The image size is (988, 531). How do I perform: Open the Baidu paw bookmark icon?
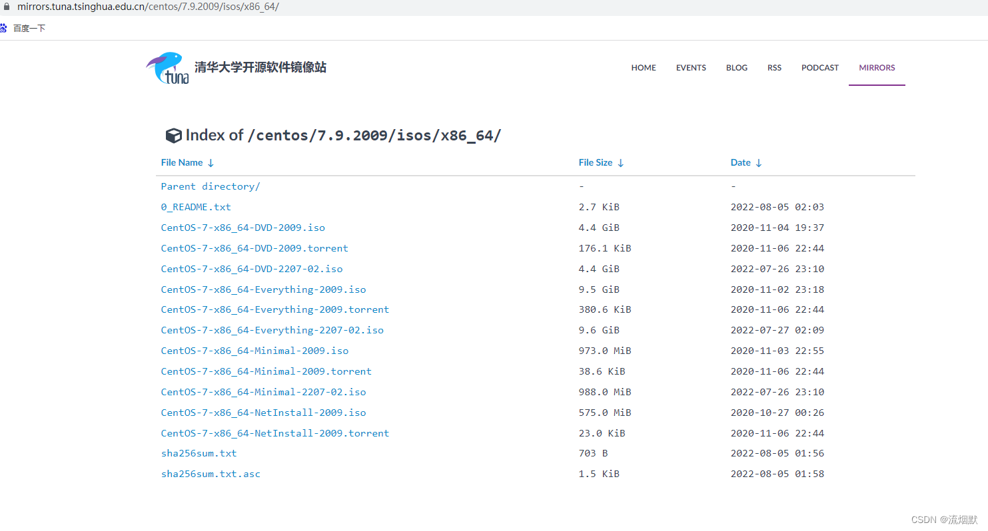click(3, 28)
